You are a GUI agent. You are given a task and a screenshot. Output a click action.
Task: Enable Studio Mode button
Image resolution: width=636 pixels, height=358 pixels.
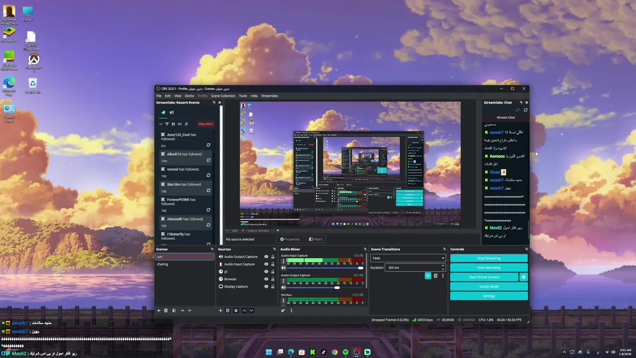(x=489, y=286)
